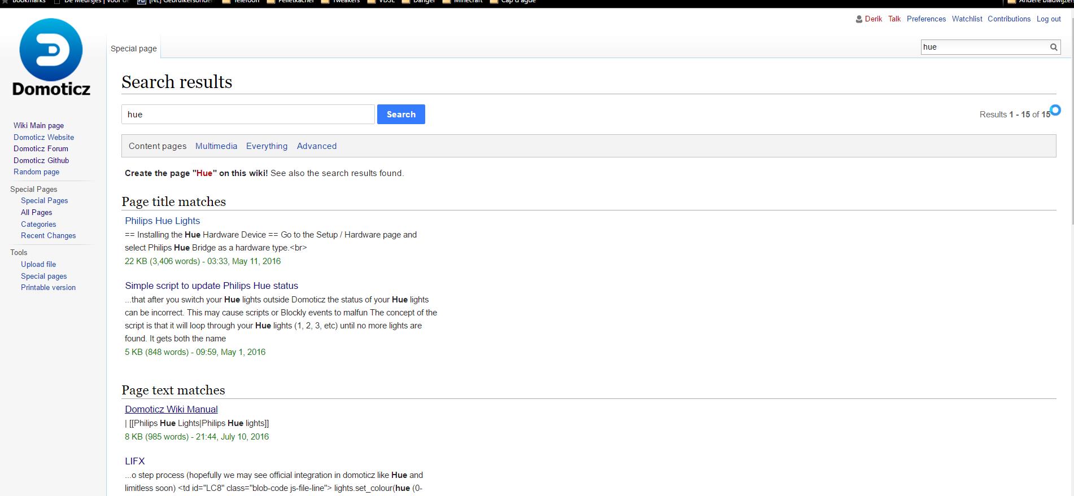This screenshot has width=1074, height=496.
Task: Select the Special page tab
Action: coord(134,49)
